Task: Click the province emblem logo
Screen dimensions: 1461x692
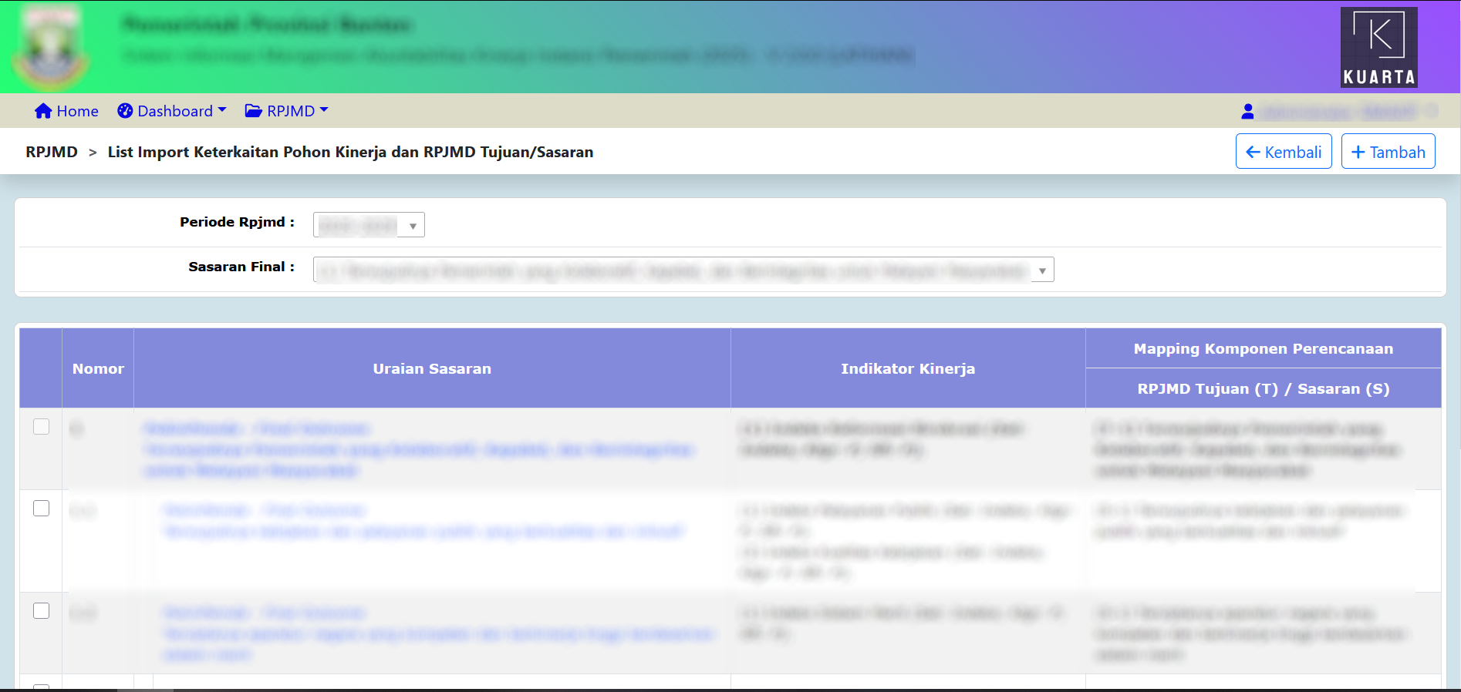Action: (52, 48)
